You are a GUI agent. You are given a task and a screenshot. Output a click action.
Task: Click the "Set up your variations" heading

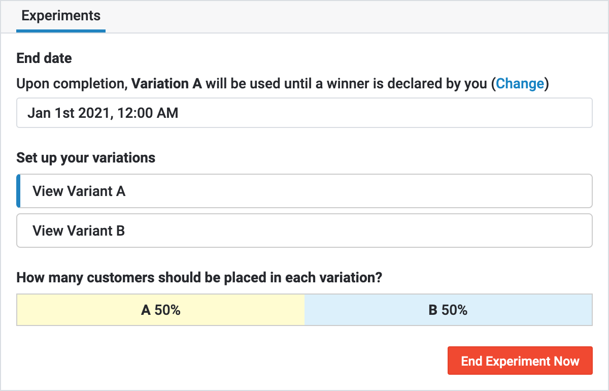[86, 158]
